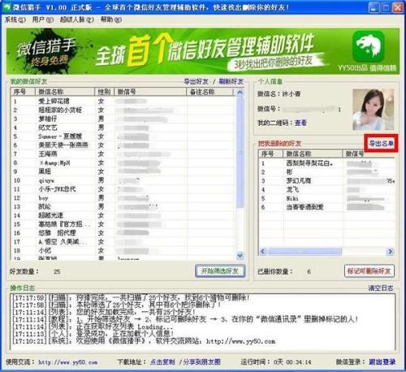Click friend list scrollbar down arrow
This screenshot has height=372, width=406.
pyautogui.click(x=240, y=255)
